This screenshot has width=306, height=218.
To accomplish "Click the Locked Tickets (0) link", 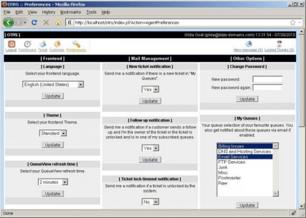I will click(279, 50).
